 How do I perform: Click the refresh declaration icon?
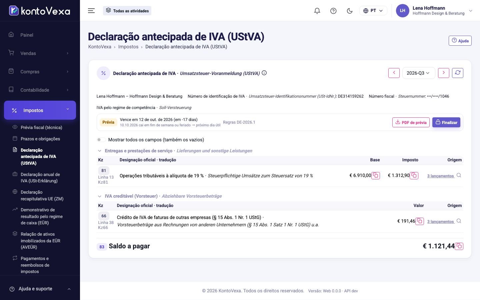[x=458, y=73]
